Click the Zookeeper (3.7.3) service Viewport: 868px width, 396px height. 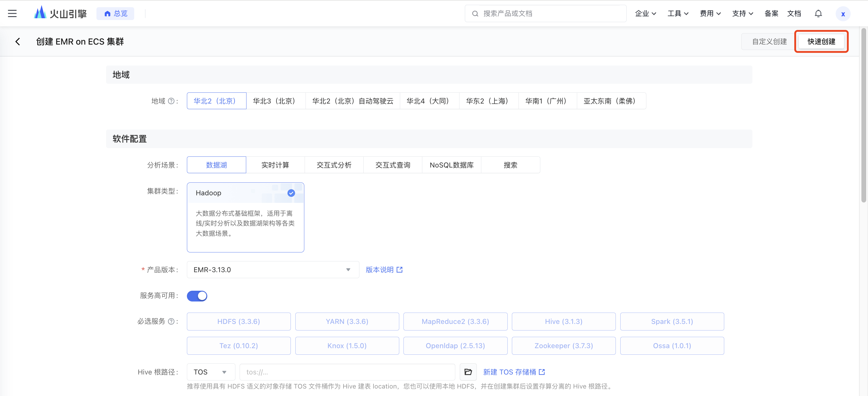(563, 345)
